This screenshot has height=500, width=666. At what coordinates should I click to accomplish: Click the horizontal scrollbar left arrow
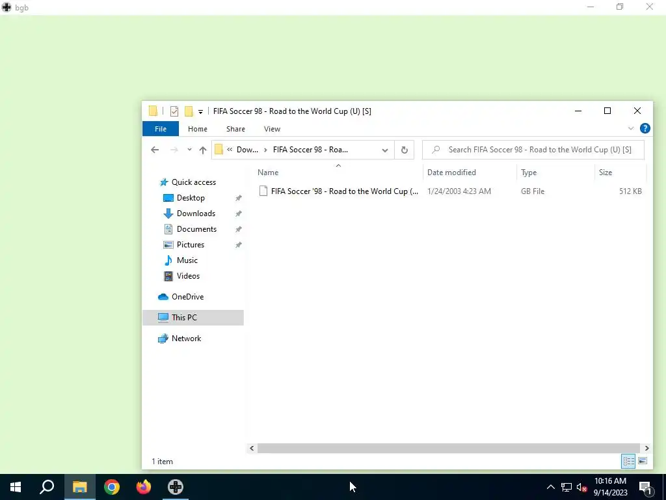(x=252, y=448)
